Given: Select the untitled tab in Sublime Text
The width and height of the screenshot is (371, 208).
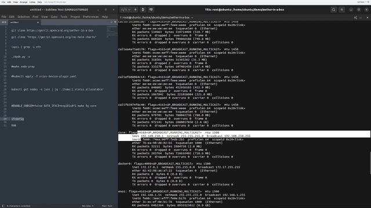Looking at the screenshot, I should click(x=24, y=22).
